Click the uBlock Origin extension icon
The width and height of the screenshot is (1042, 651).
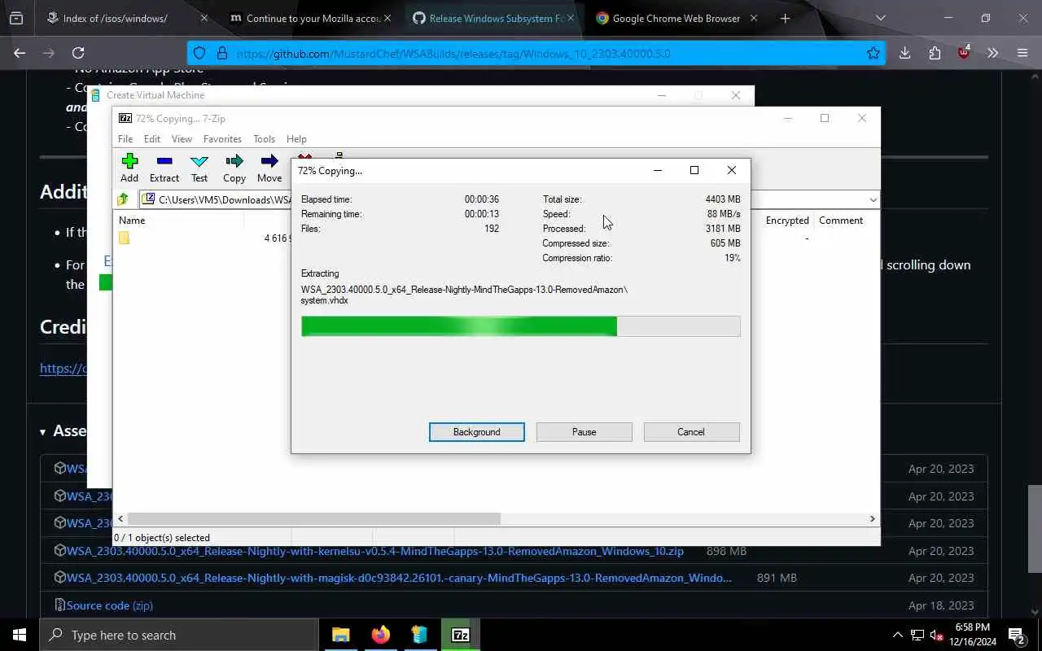(x=964, y=53)
